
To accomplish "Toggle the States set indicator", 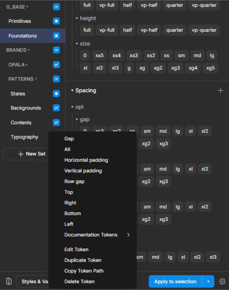I will [x=56, y=94].
